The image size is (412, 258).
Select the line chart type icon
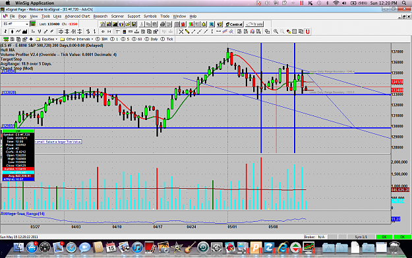coord(18,32)
